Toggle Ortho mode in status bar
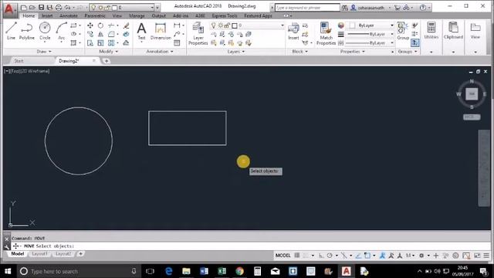 coord(321,256)
